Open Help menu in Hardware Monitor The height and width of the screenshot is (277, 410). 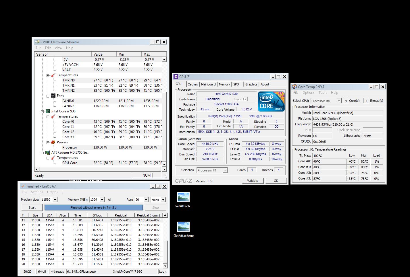coord(70,48)
